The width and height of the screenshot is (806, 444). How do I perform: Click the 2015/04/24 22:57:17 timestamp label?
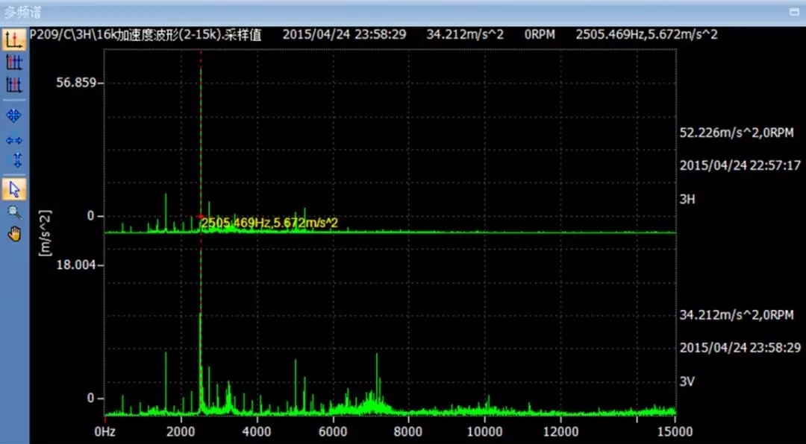click(x=740, y=165)
